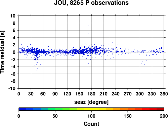
Task: Click the plot title 'JOU, 8265 P observations'
Action: [91, 3]
